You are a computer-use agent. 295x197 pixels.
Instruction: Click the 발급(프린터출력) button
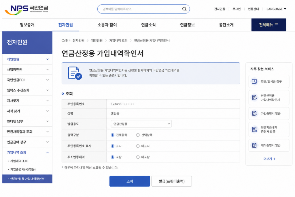point(172,181)
